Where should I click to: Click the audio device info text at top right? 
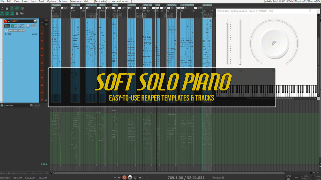(292, 1)
